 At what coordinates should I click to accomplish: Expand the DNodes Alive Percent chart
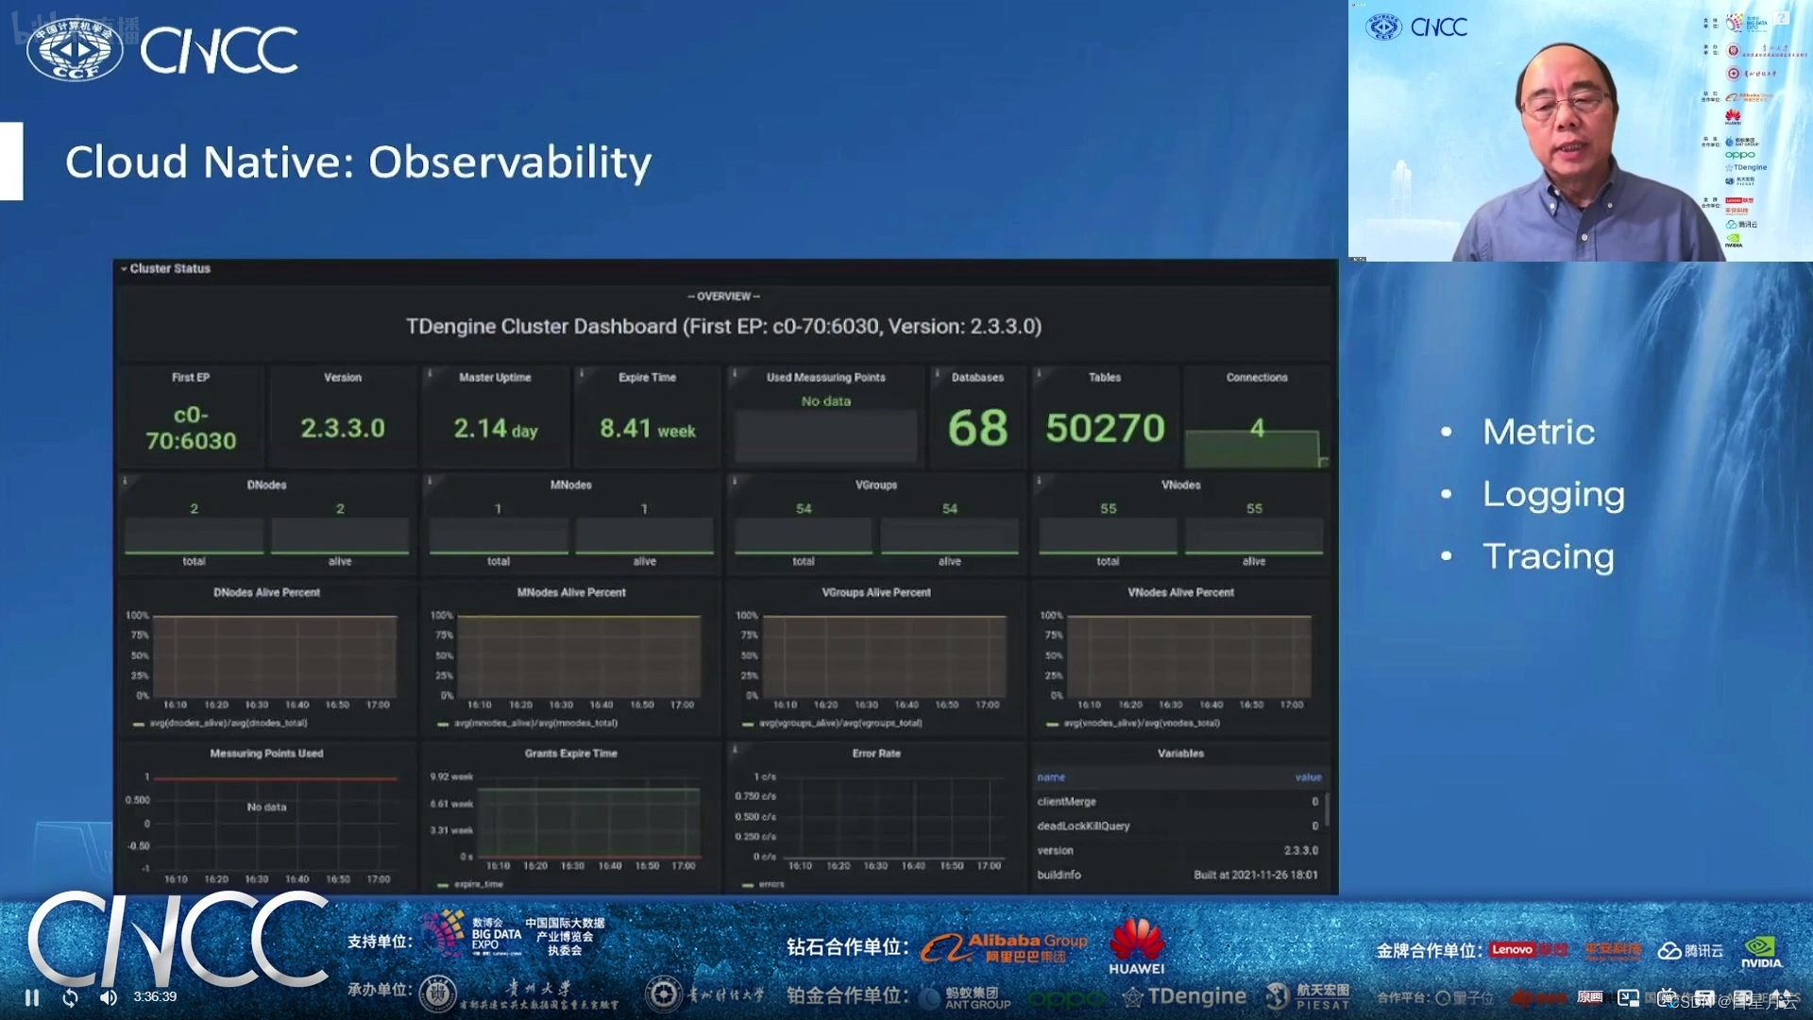point(265,591)
